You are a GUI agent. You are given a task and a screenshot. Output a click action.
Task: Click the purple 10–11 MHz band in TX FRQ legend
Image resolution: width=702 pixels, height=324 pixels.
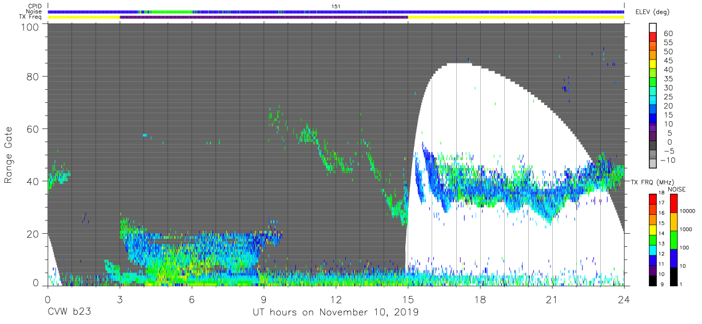[x=652, y=269]
